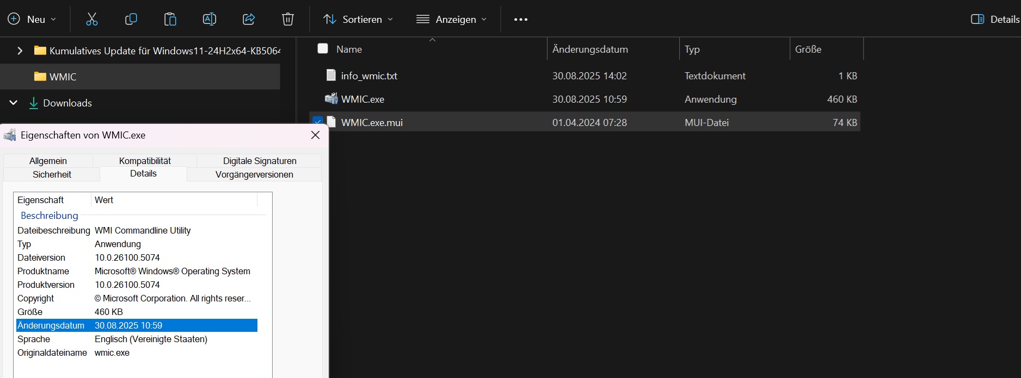The image size is (1021, 378).
Task: Select the Produktname property row
Action: [x=137, y=271]
